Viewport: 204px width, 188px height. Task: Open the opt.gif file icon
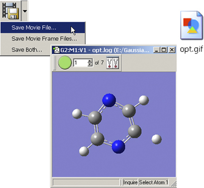[192, 25]
